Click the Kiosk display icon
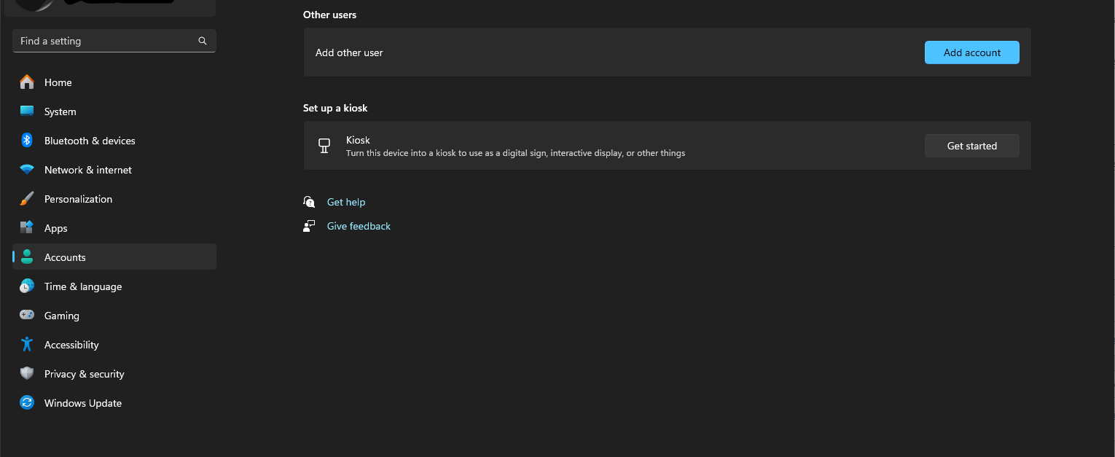Screen dimensions: 1115x457 (325, 146)
